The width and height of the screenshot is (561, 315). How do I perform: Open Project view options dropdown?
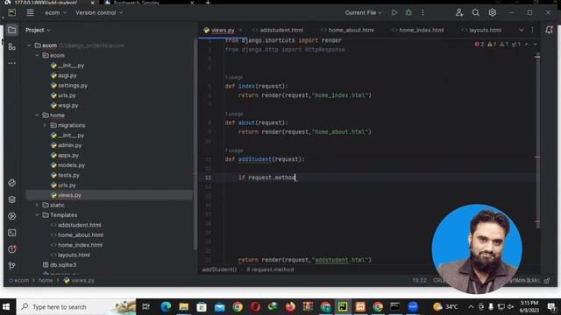coord(38,30)
